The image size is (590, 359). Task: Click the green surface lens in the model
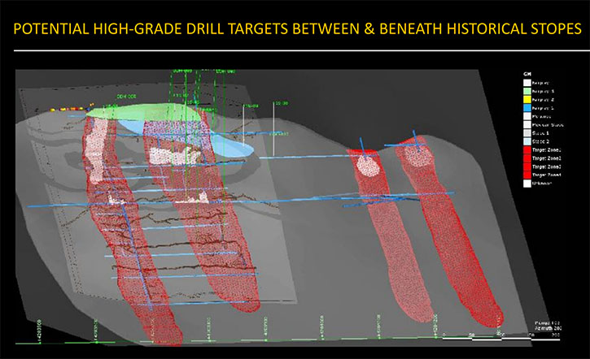tap(143, 111)
